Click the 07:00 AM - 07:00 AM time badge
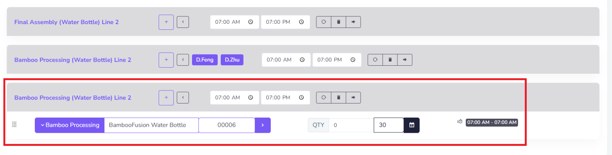Image resolution: width=612 pixels, height=155 pixels. pos(492,123)
